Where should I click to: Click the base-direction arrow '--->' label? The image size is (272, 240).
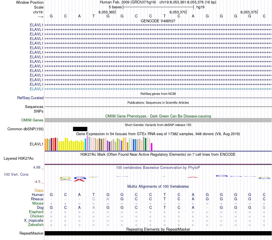[40, 17]
